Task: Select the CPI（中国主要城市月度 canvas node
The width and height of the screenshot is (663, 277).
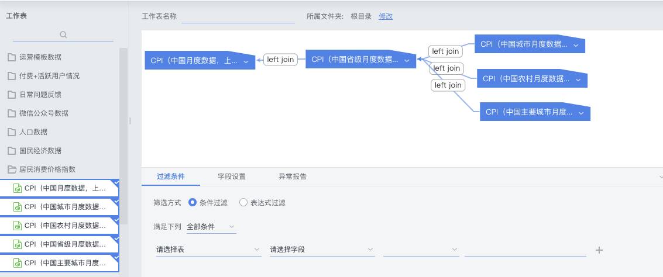Action: coord(535,112)
